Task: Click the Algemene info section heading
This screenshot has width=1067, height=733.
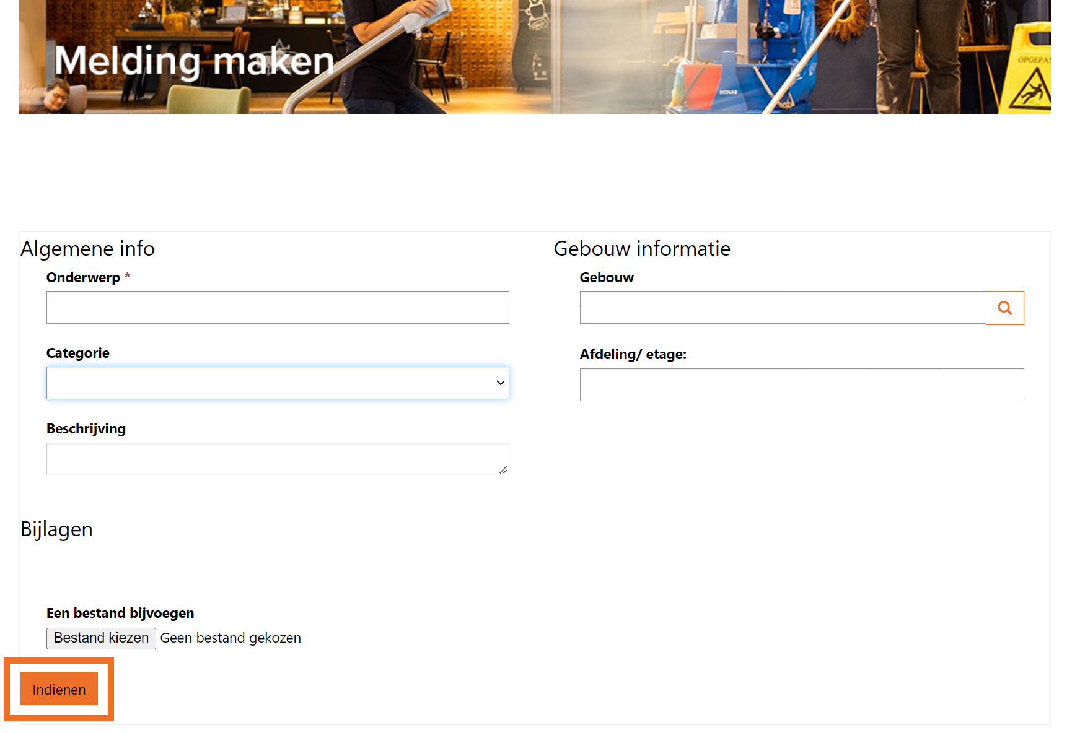Action: pos(88,248)
